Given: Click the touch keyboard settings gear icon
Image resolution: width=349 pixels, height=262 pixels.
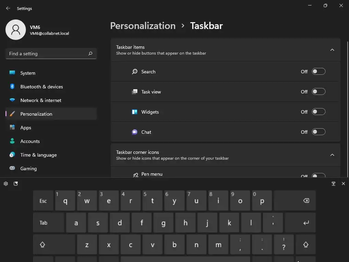Looking at the screenshot, I should (x=6, y=184).
